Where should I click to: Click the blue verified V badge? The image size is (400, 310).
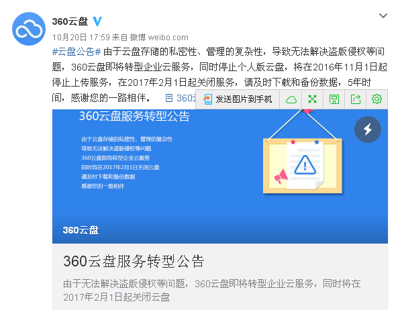pos(97,21)
